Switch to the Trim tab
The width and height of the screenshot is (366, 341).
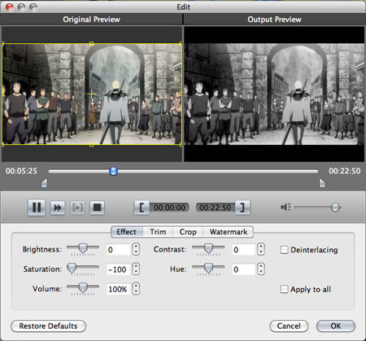point(158,232)
